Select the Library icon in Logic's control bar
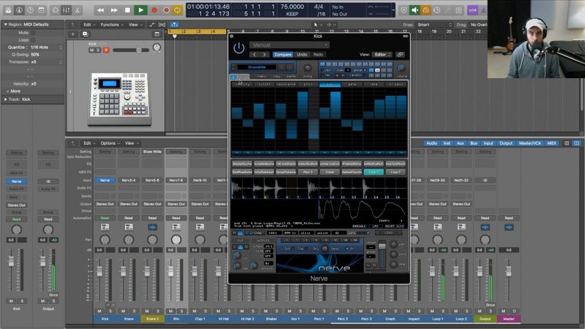 coord(9,10)
